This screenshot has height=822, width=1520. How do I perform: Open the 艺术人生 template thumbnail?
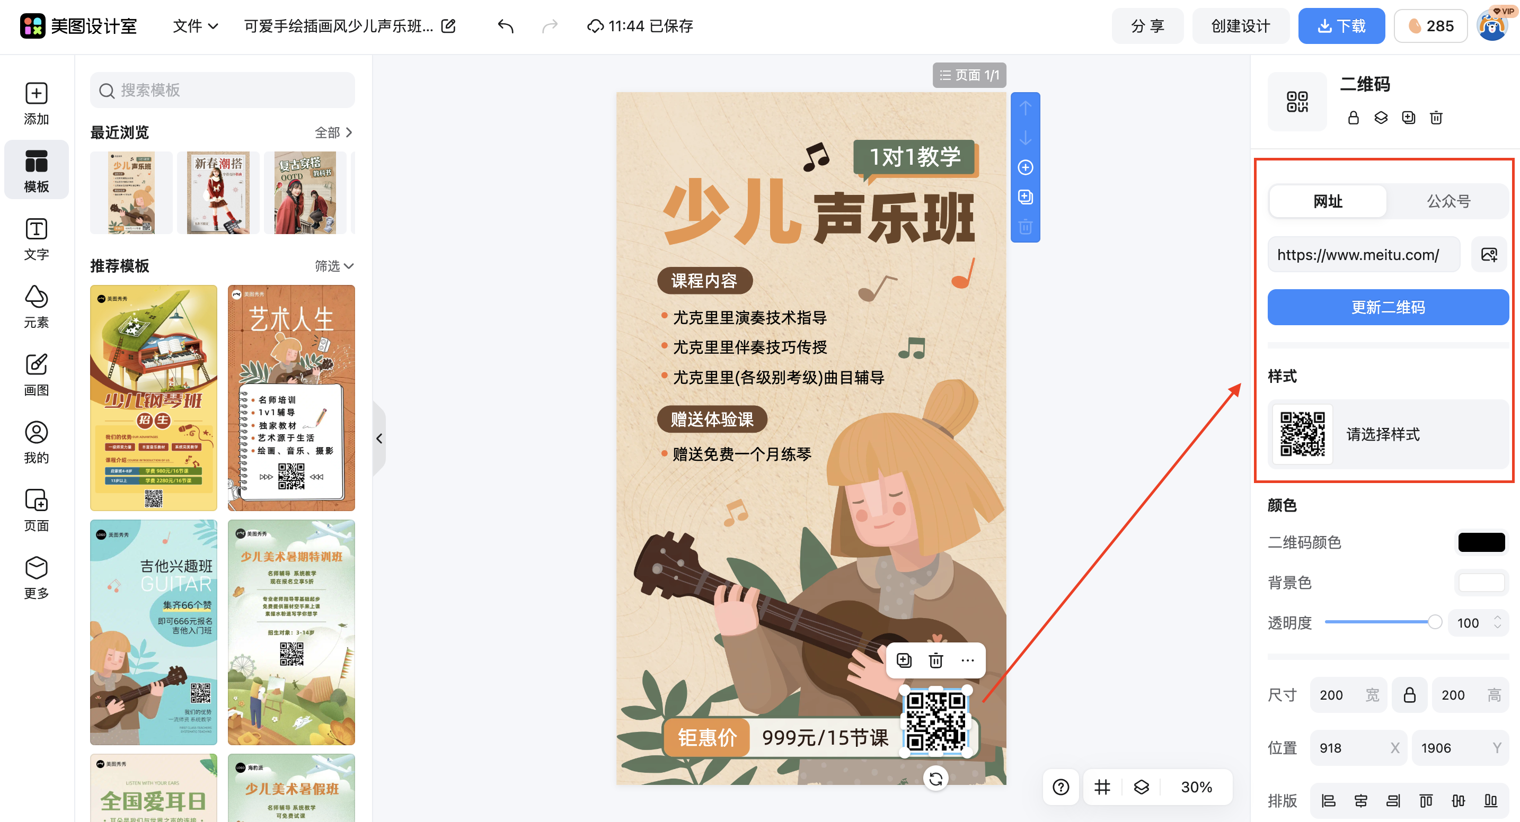tap(291, 397)
